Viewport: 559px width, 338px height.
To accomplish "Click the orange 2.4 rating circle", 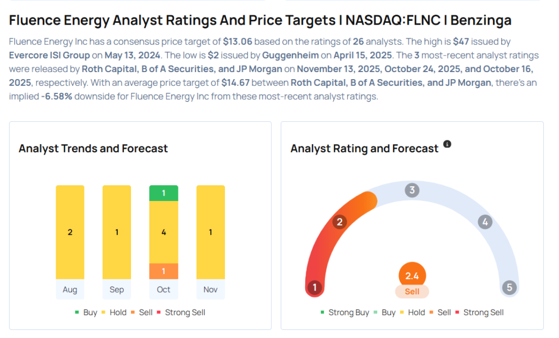I will pos(412,276).
